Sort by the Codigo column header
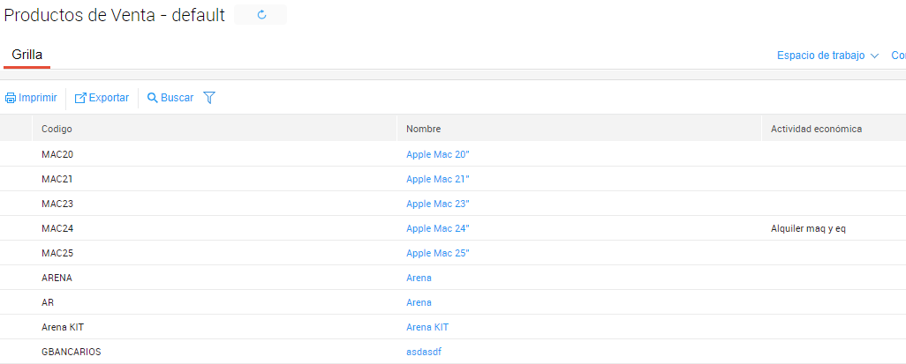This screenshot has height=364, width=906. point(57,129)
